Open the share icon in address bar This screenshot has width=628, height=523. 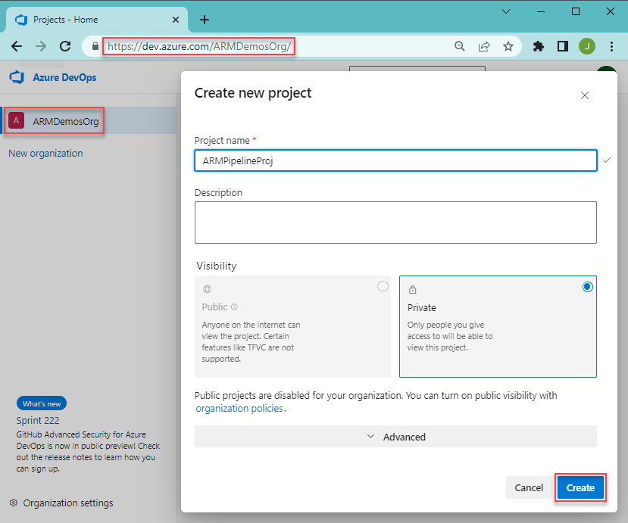click(x=484, y=46)
